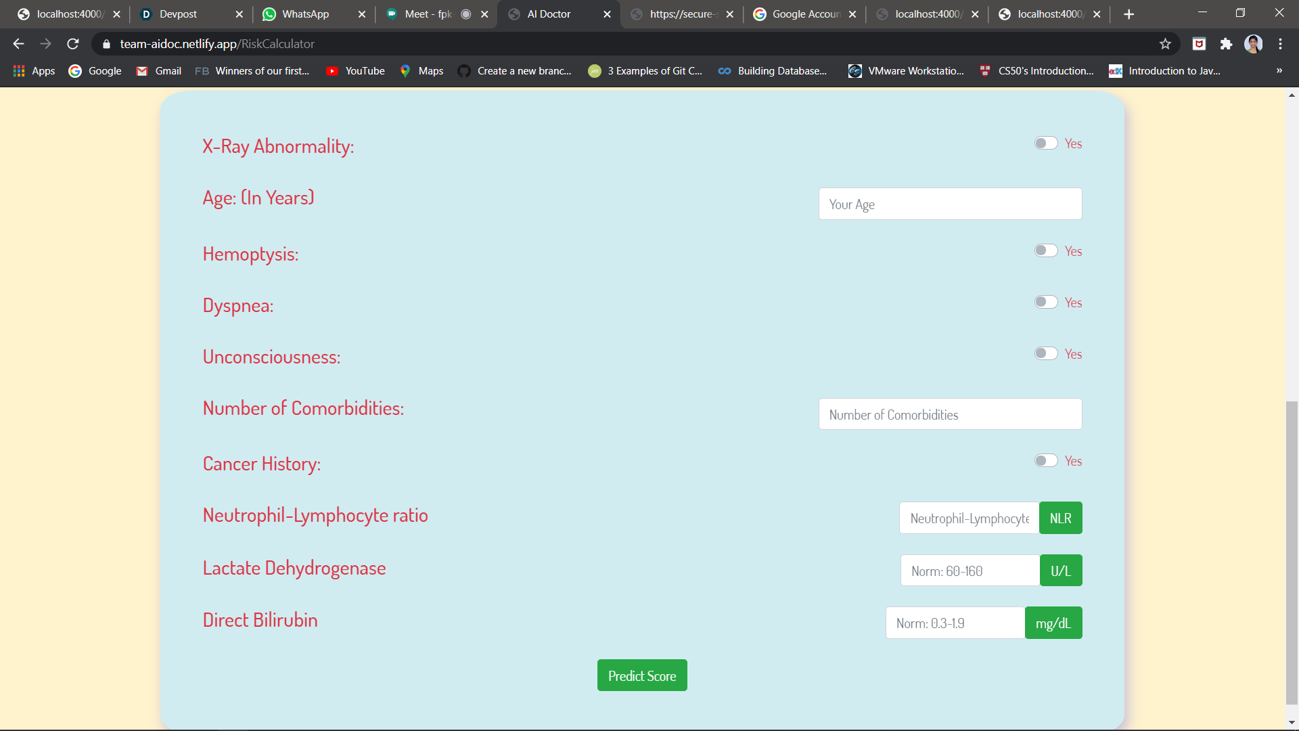Click the Predict Score button
Viewport: 1299px width, 731px height.
641,675
